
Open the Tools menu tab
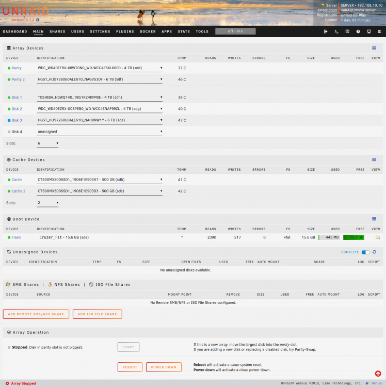click(x=202, y=31)
